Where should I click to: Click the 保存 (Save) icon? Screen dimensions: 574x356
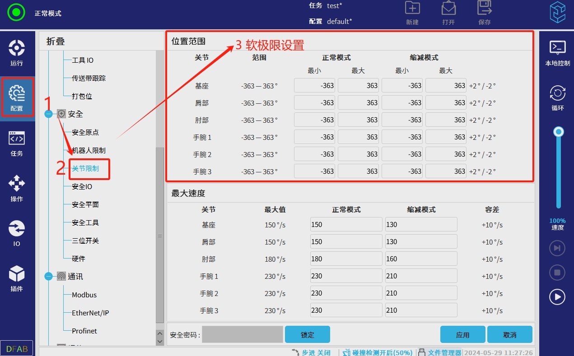pos(484,13)
